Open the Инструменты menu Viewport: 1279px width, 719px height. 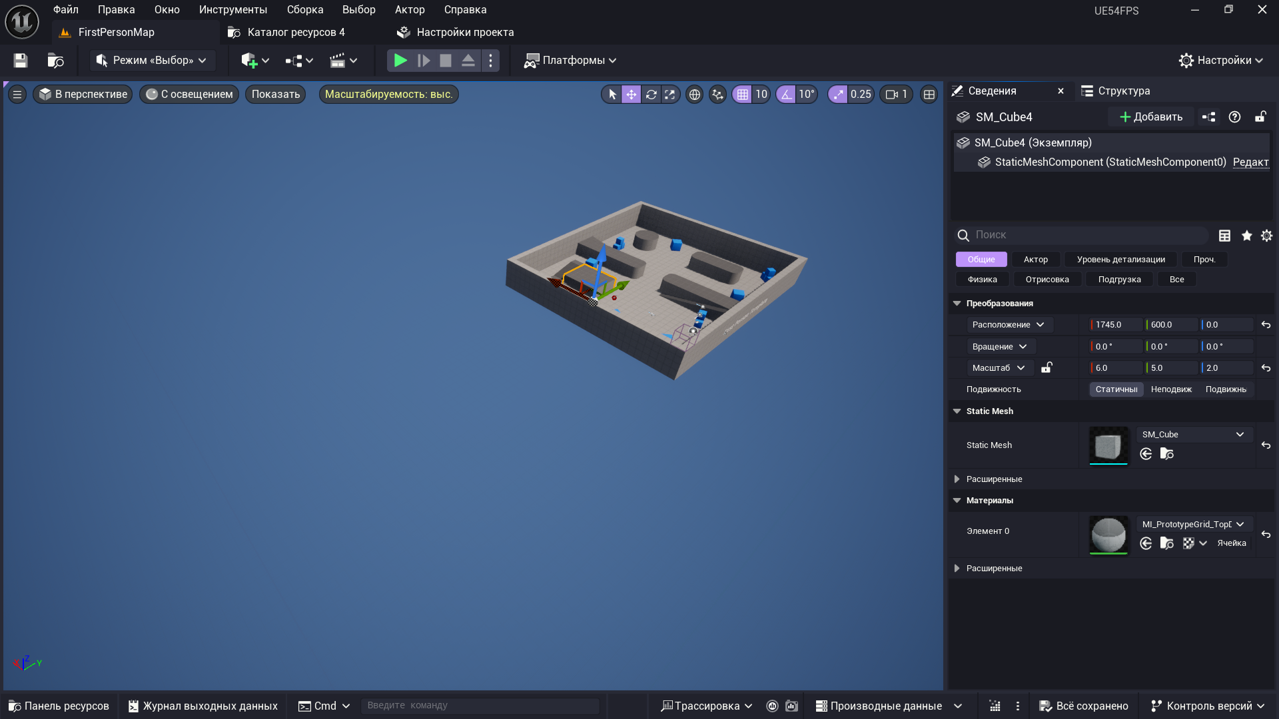click(x=232, y=10)
